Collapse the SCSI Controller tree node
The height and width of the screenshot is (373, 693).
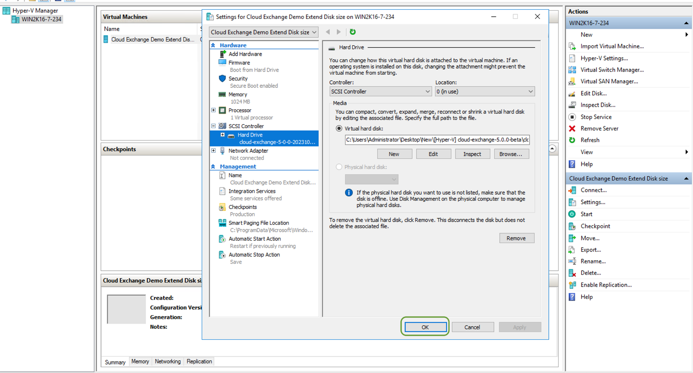(214, 126)
